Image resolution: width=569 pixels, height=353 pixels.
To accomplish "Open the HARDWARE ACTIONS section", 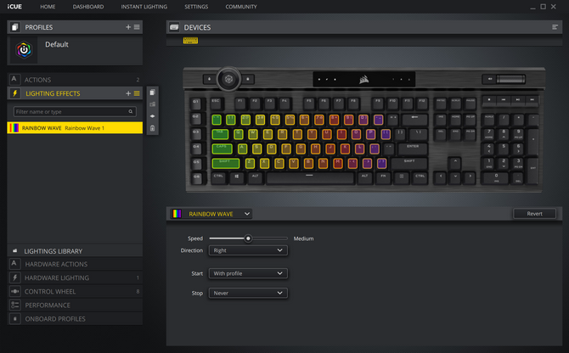I will [x=75, y=264].
